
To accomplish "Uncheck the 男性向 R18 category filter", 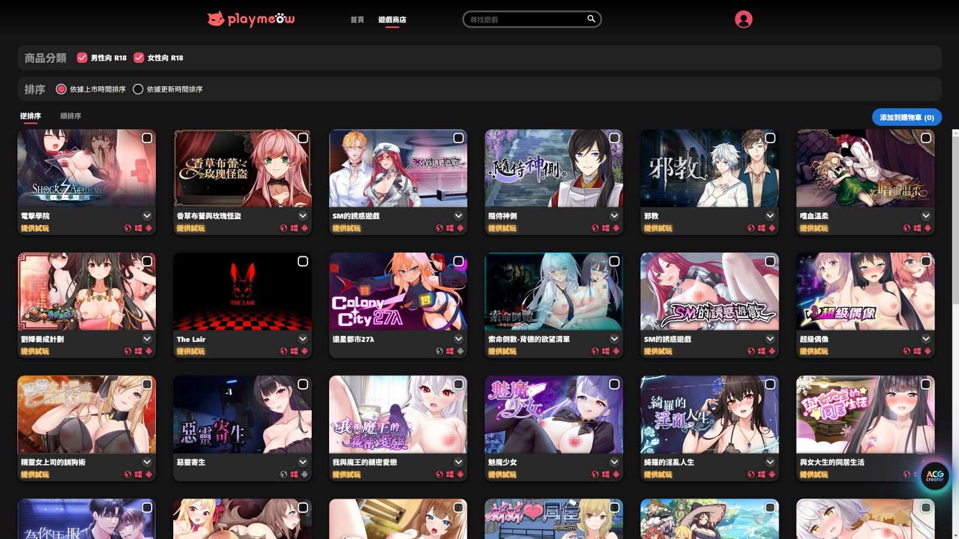I will tap(82, 57).
